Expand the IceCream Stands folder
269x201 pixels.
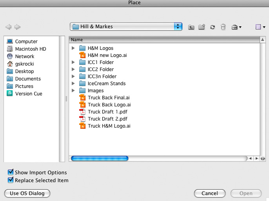coord(73,83)
